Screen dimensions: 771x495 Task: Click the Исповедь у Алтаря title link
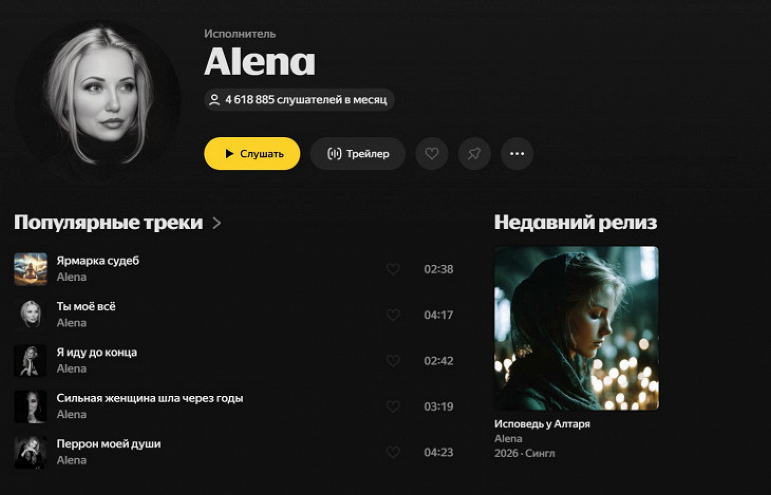[x=542, y=424]
